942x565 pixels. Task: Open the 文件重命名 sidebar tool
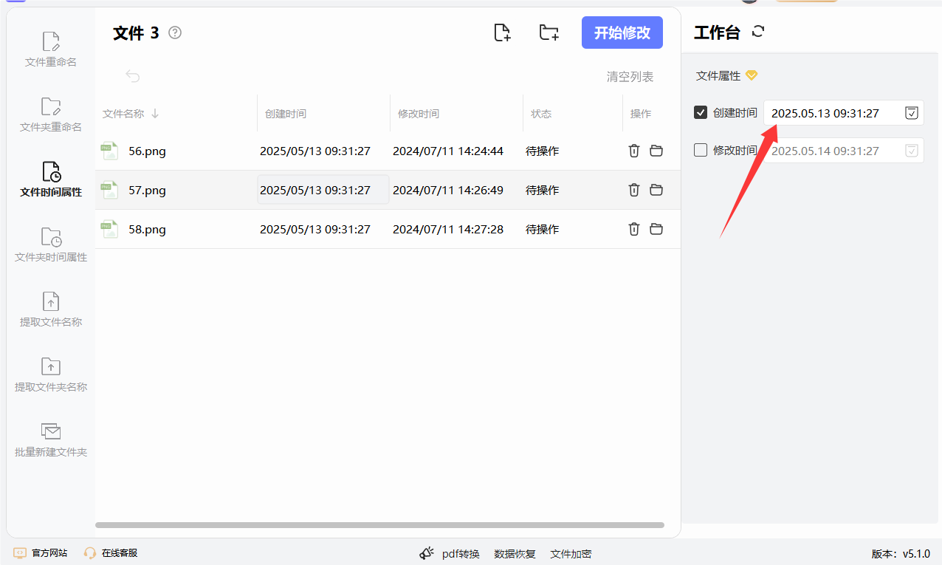pyautogui.click(x=51, y=50)
